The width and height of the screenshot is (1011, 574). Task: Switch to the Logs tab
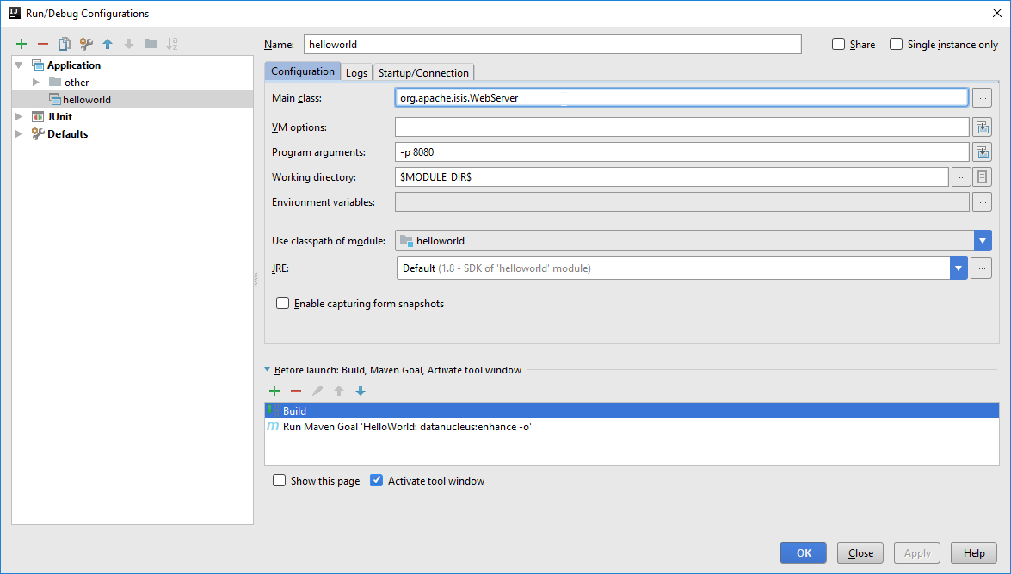coord(356,73)
